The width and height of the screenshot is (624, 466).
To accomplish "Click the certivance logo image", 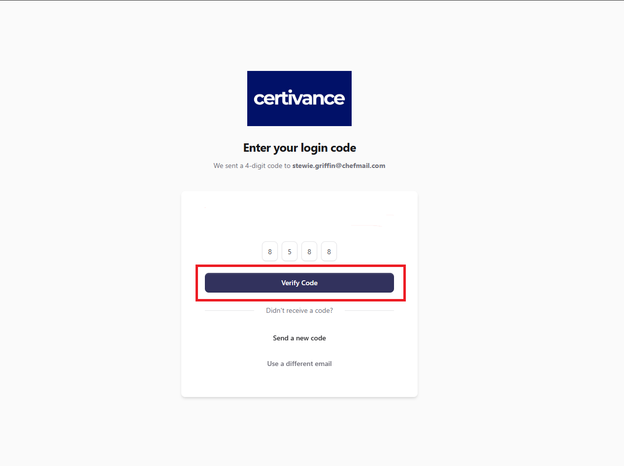I will pos(299,99).
